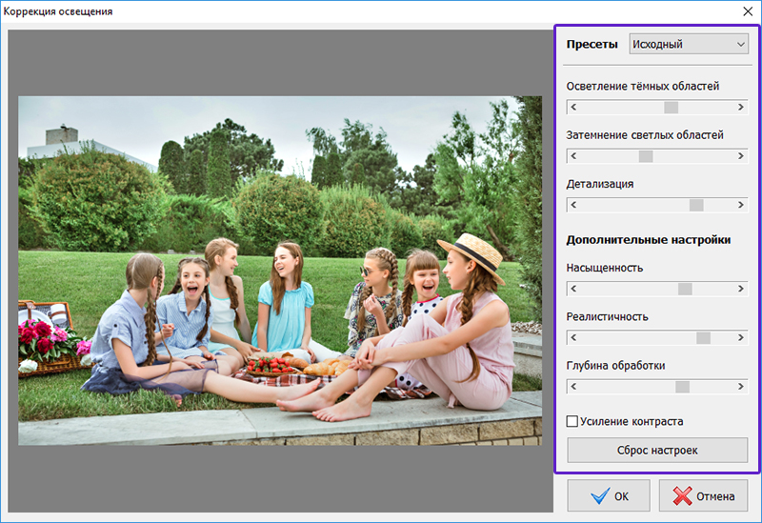This screenshot has width=762, height=523.
Task: Click the Насыщенность slider thumb
Action: 685,289
